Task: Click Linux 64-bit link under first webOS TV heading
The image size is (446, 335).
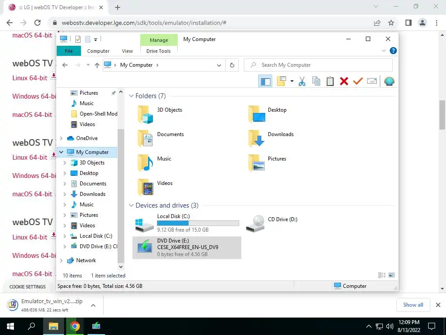Action: (x=30, y=78)
